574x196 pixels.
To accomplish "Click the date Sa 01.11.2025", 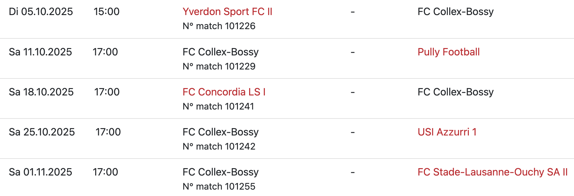I will (x=40, y=172).
